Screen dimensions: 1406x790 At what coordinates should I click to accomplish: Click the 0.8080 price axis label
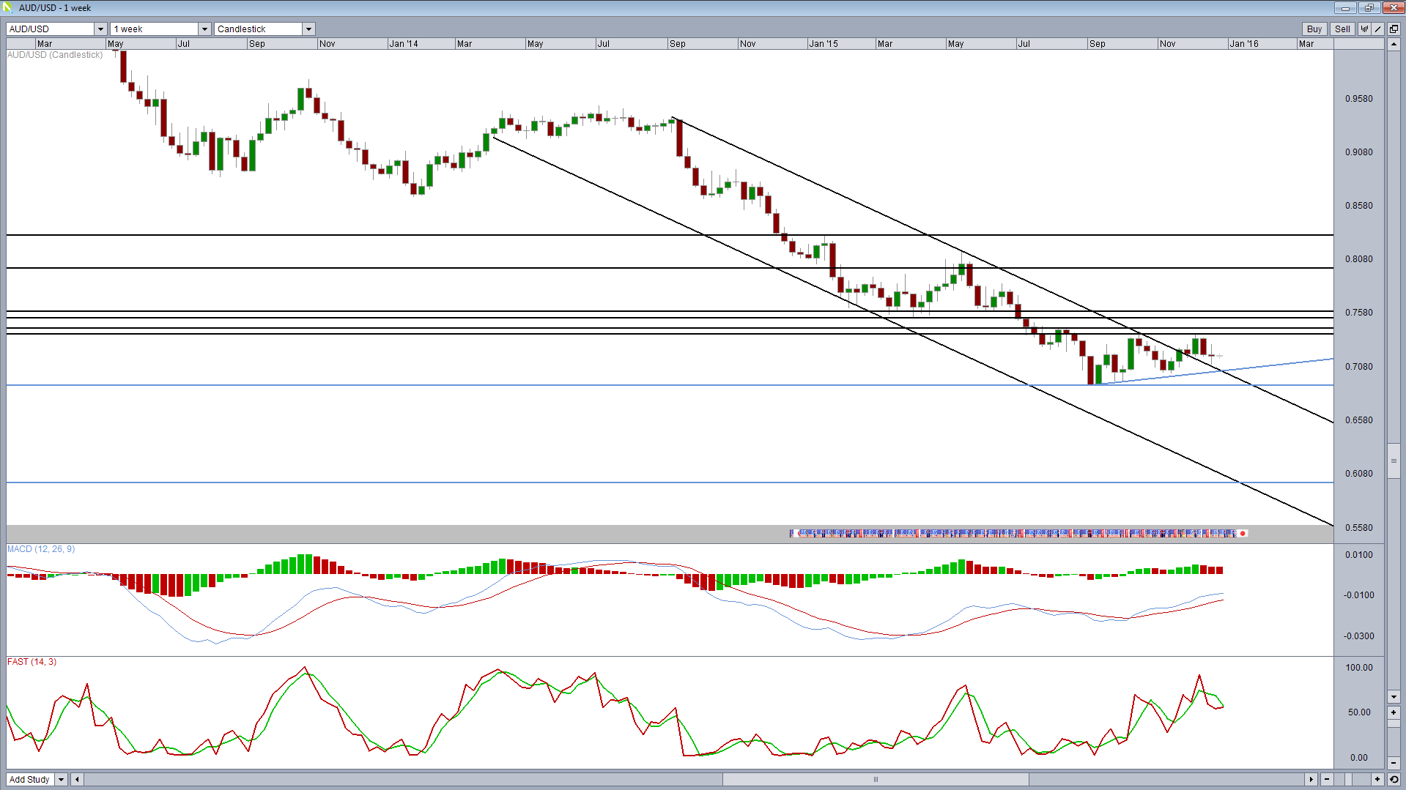point(1359,259)
